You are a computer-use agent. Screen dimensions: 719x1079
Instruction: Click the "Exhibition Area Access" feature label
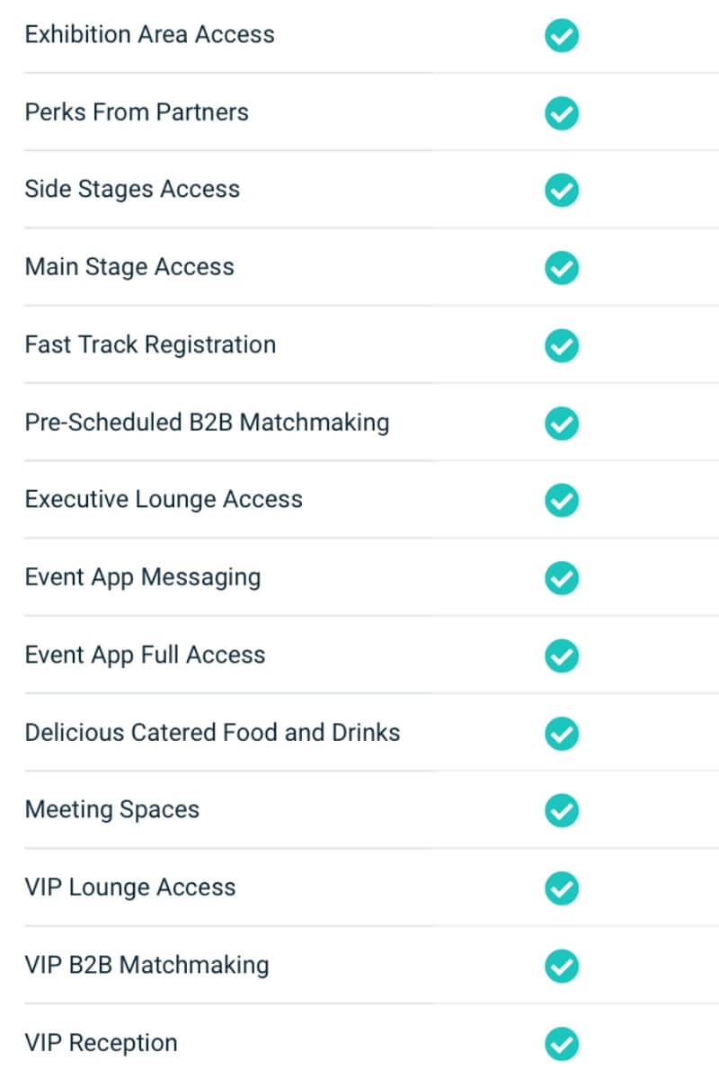149,34
